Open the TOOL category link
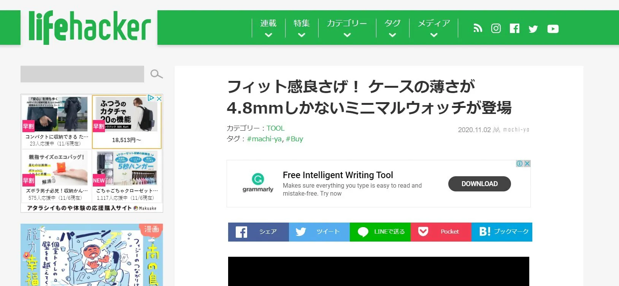Viewport: 619px width, 286px height. (x=275, y=128)
